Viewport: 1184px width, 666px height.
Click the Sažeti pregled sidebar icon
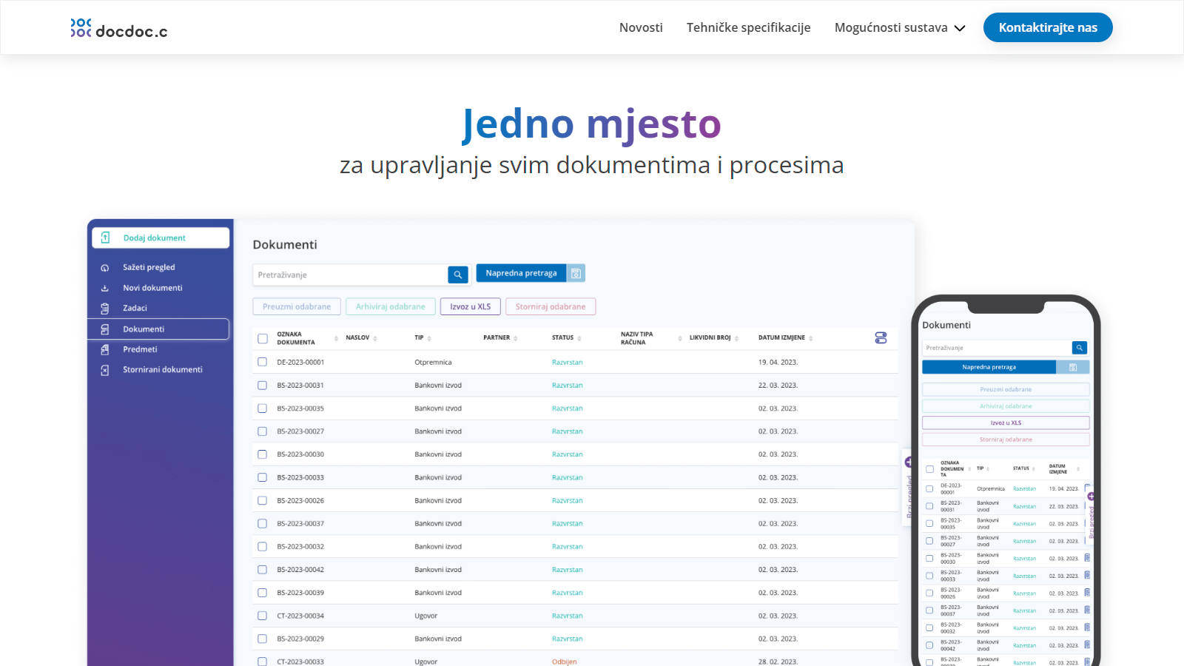click(105, 268)
